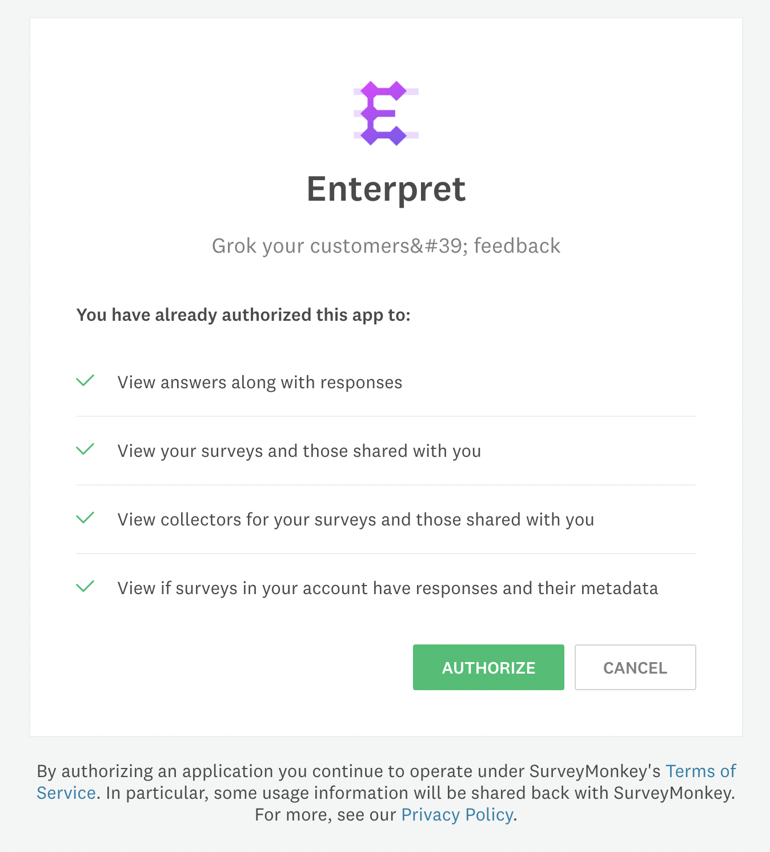Open the Privacy Policy link
Viewport: 770px width, 852px height.
(457, 815)
